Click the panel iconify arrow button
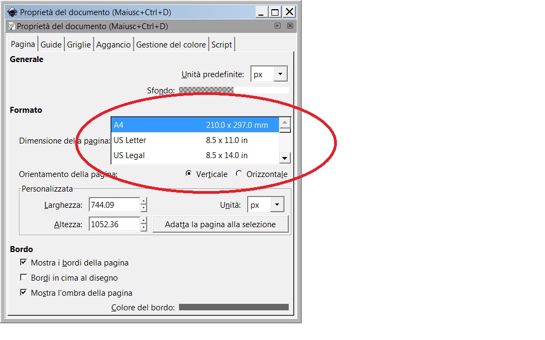Viewport: 545px width, 340px height. click(x=277, y=26)
